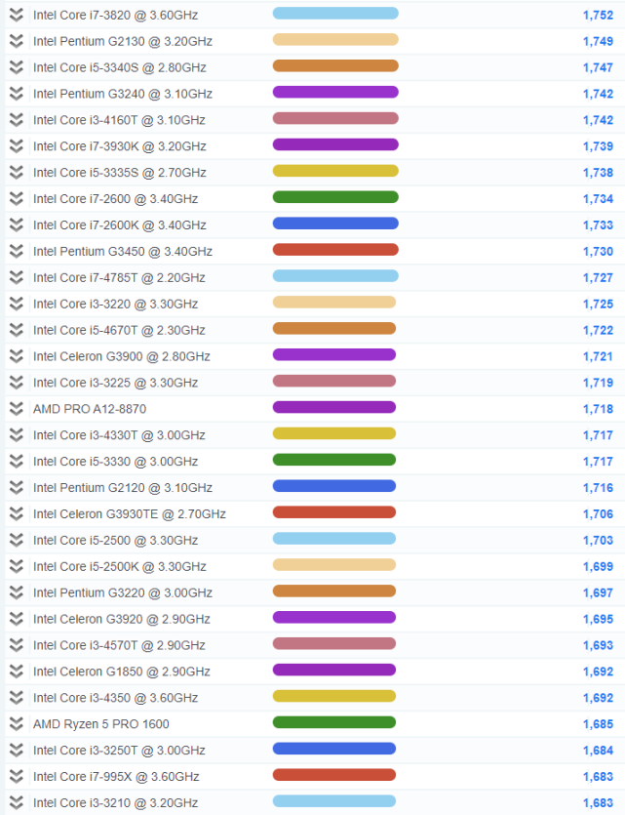Click score 1,727 for Core i7-4785T
This screenshot has width=625, height=815.
(x=598, y=277)
